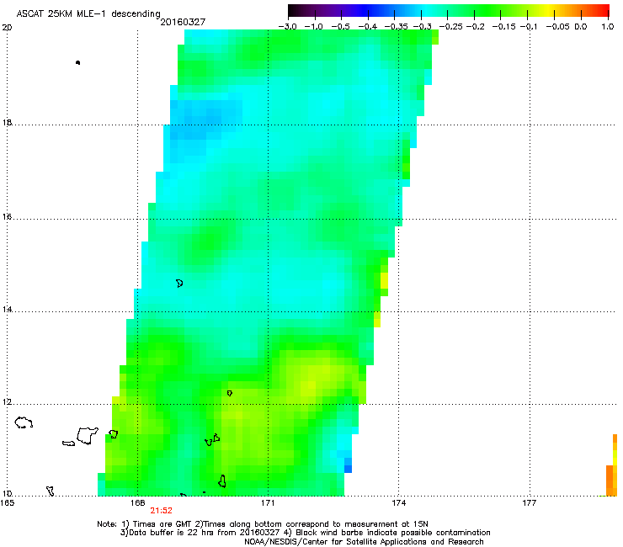The width and height of the screenshot is (623, 547).
Task: Click latitude axis label 10
Action: coord(7,494)
